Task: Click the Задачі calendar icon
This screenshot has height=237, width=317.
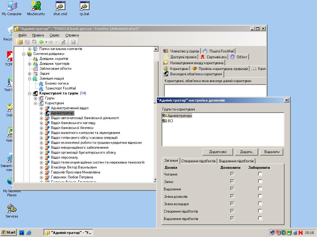Action: [35, 74]
